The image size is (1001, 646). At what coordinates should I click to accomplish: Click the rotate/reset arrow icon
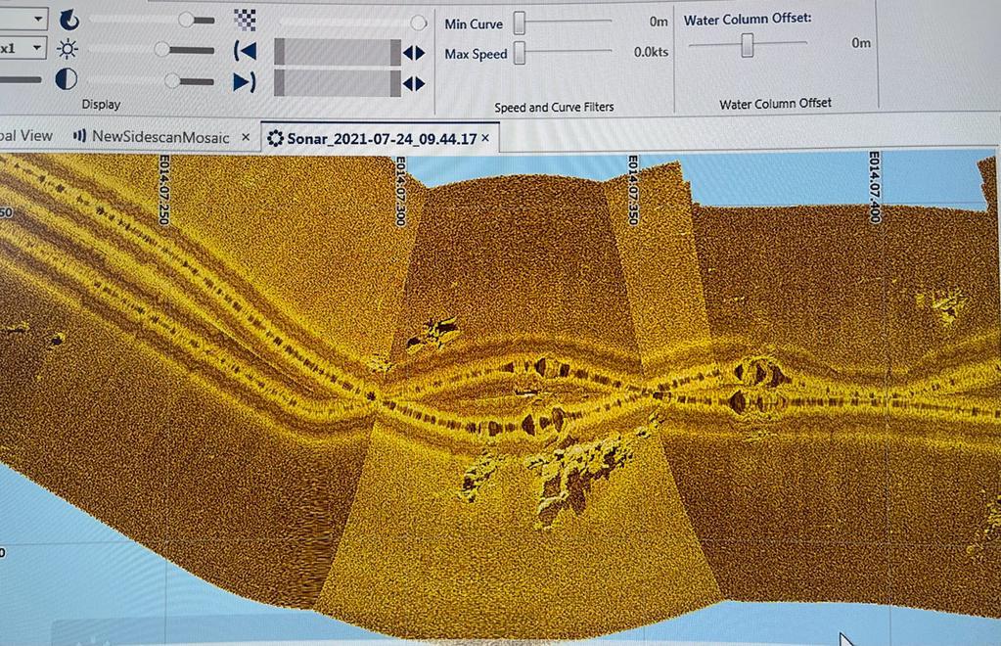click(x=68, y=20)
